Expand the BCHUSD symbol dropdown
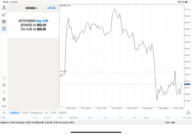This screenshot has width=192, height=134. click(x=31, y=8)
